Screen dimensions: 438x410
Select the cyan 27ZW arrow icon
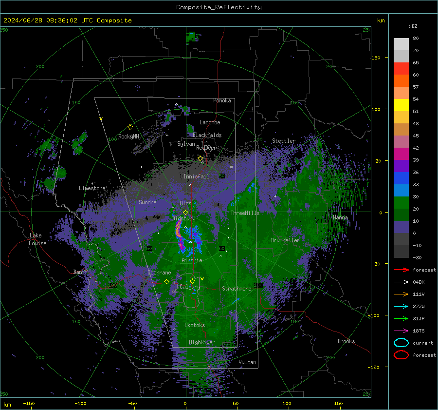[x=401, y=307]
